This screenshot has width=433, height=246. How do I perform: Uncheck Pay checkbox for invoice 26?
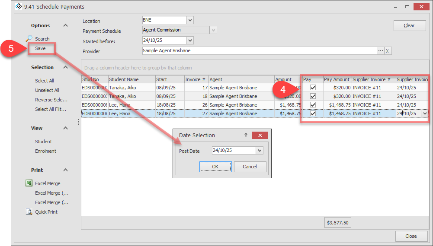pos(313,105)
